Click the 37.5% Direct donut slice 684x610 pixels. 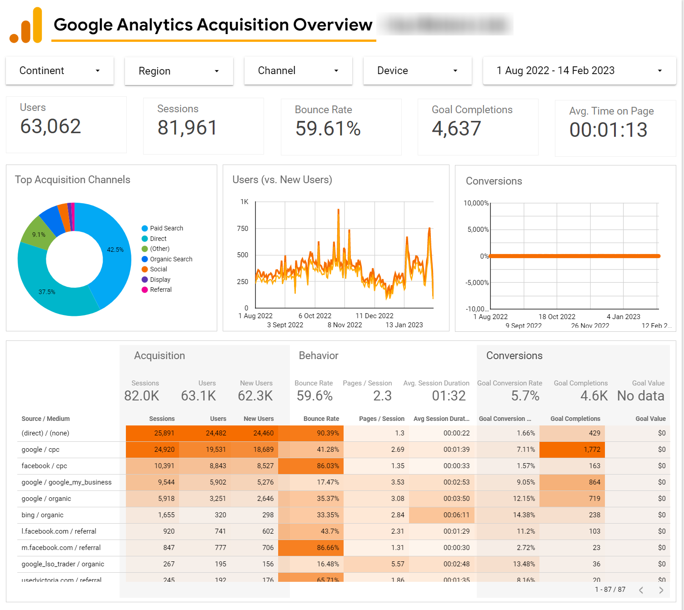pyautogui.click(x=47, y=292)
